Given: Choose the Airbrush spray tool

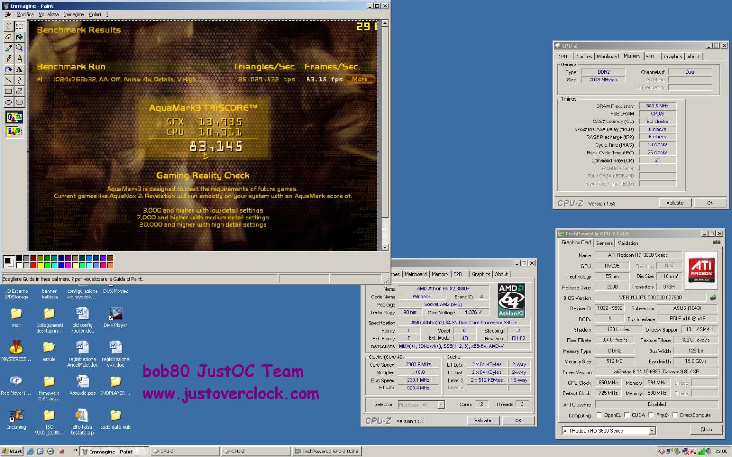Looking at the screenshot, I should 8,69.
